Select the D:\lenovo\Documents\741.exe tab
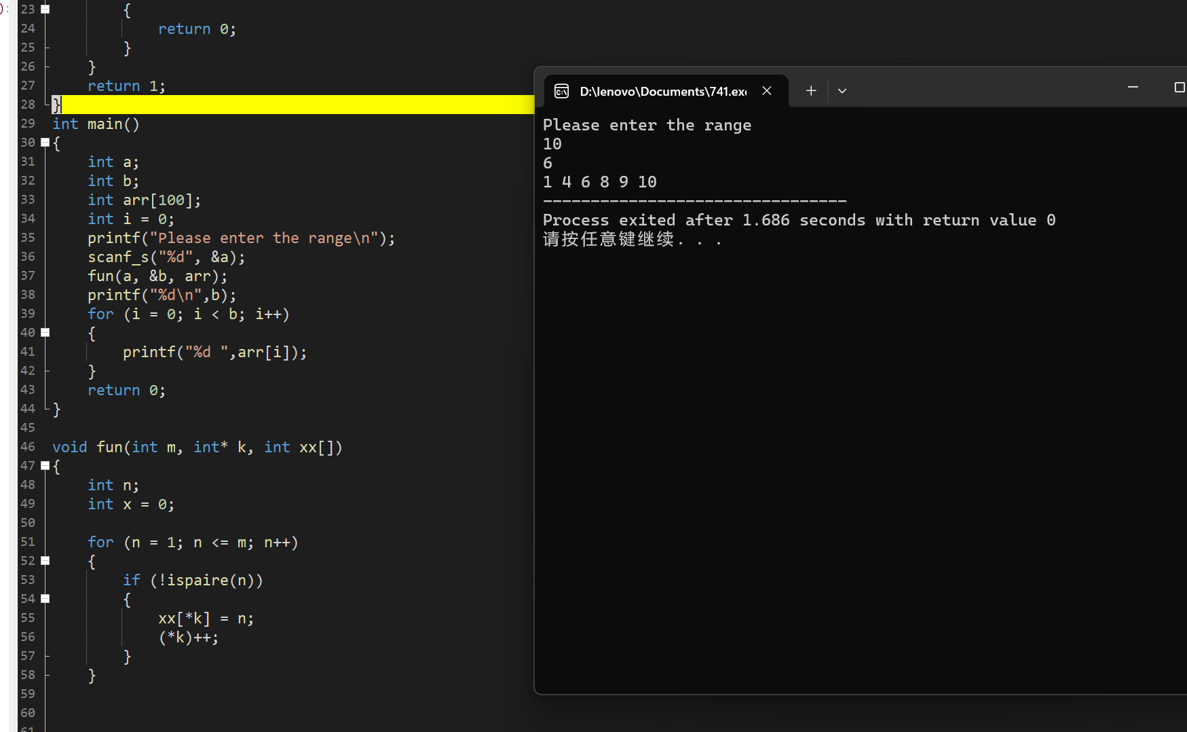The height and width of the screenshot is (732, 1187). tap(663, 92)
